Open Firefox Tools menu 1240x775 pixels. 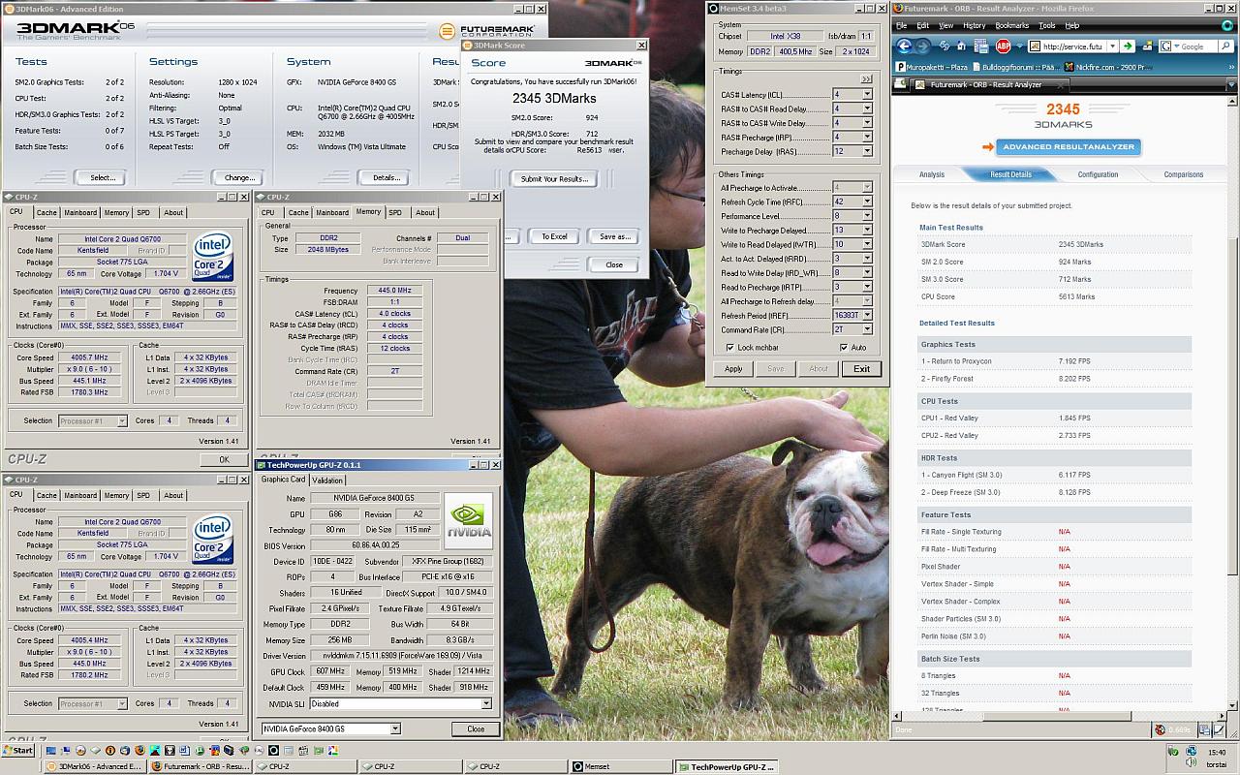pos(1047,25)
